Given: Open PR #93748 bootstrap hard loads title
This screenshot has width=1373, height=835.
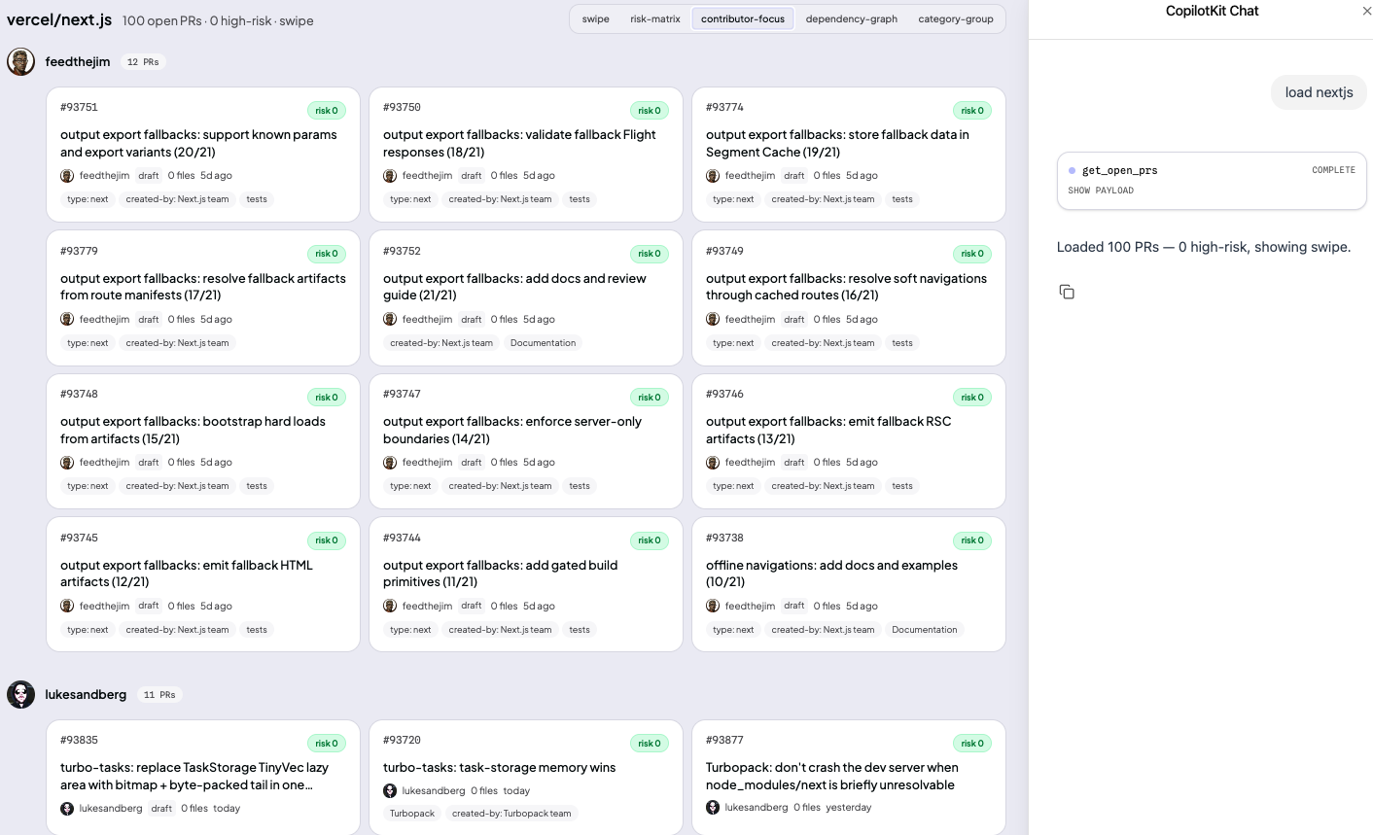Looking at the screenshot, I should tap(193, 430).
